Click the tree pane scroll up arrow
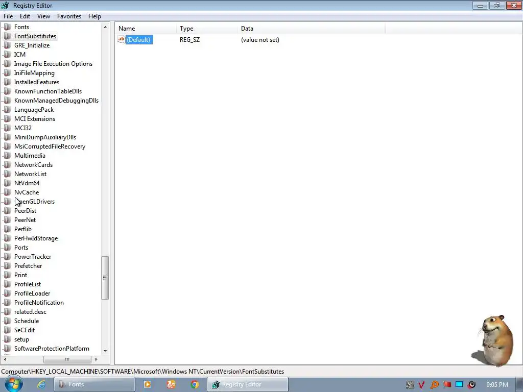The height and width of the screenshot is (392, 523). pyautogui.click(x=105, y=27)
